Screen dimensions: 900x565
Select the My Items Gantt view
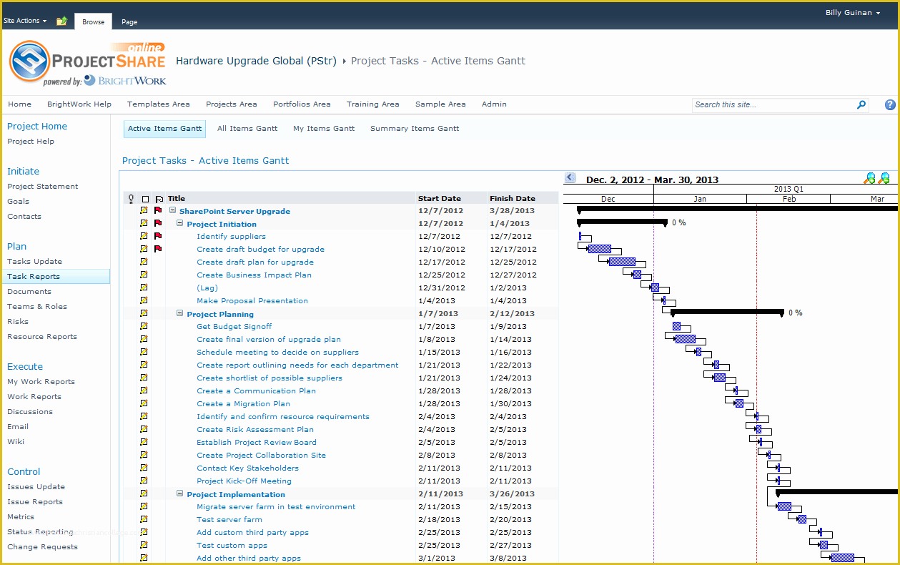(324, 129)
